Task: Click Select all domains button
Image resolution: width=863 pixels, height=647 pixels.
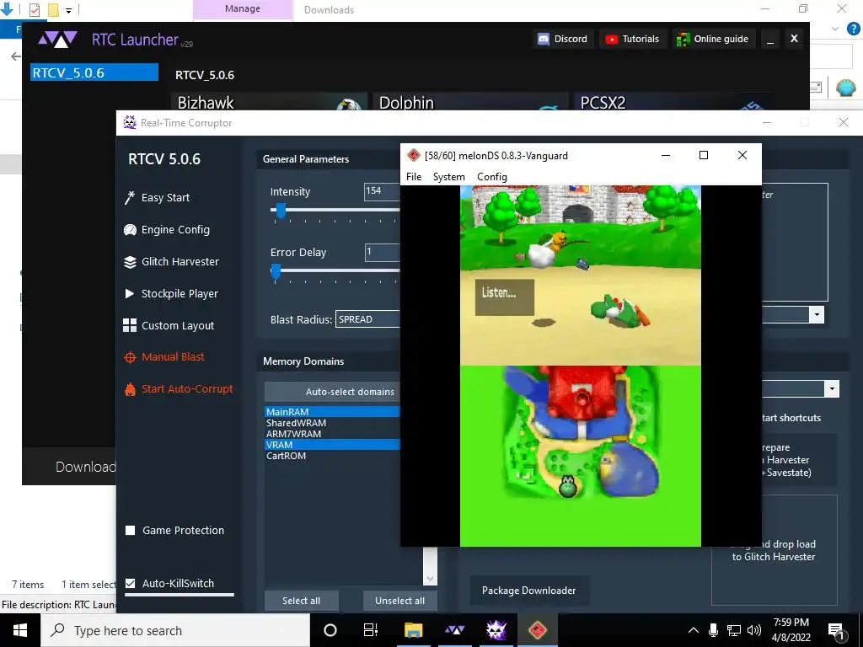Action: [301, 601]
